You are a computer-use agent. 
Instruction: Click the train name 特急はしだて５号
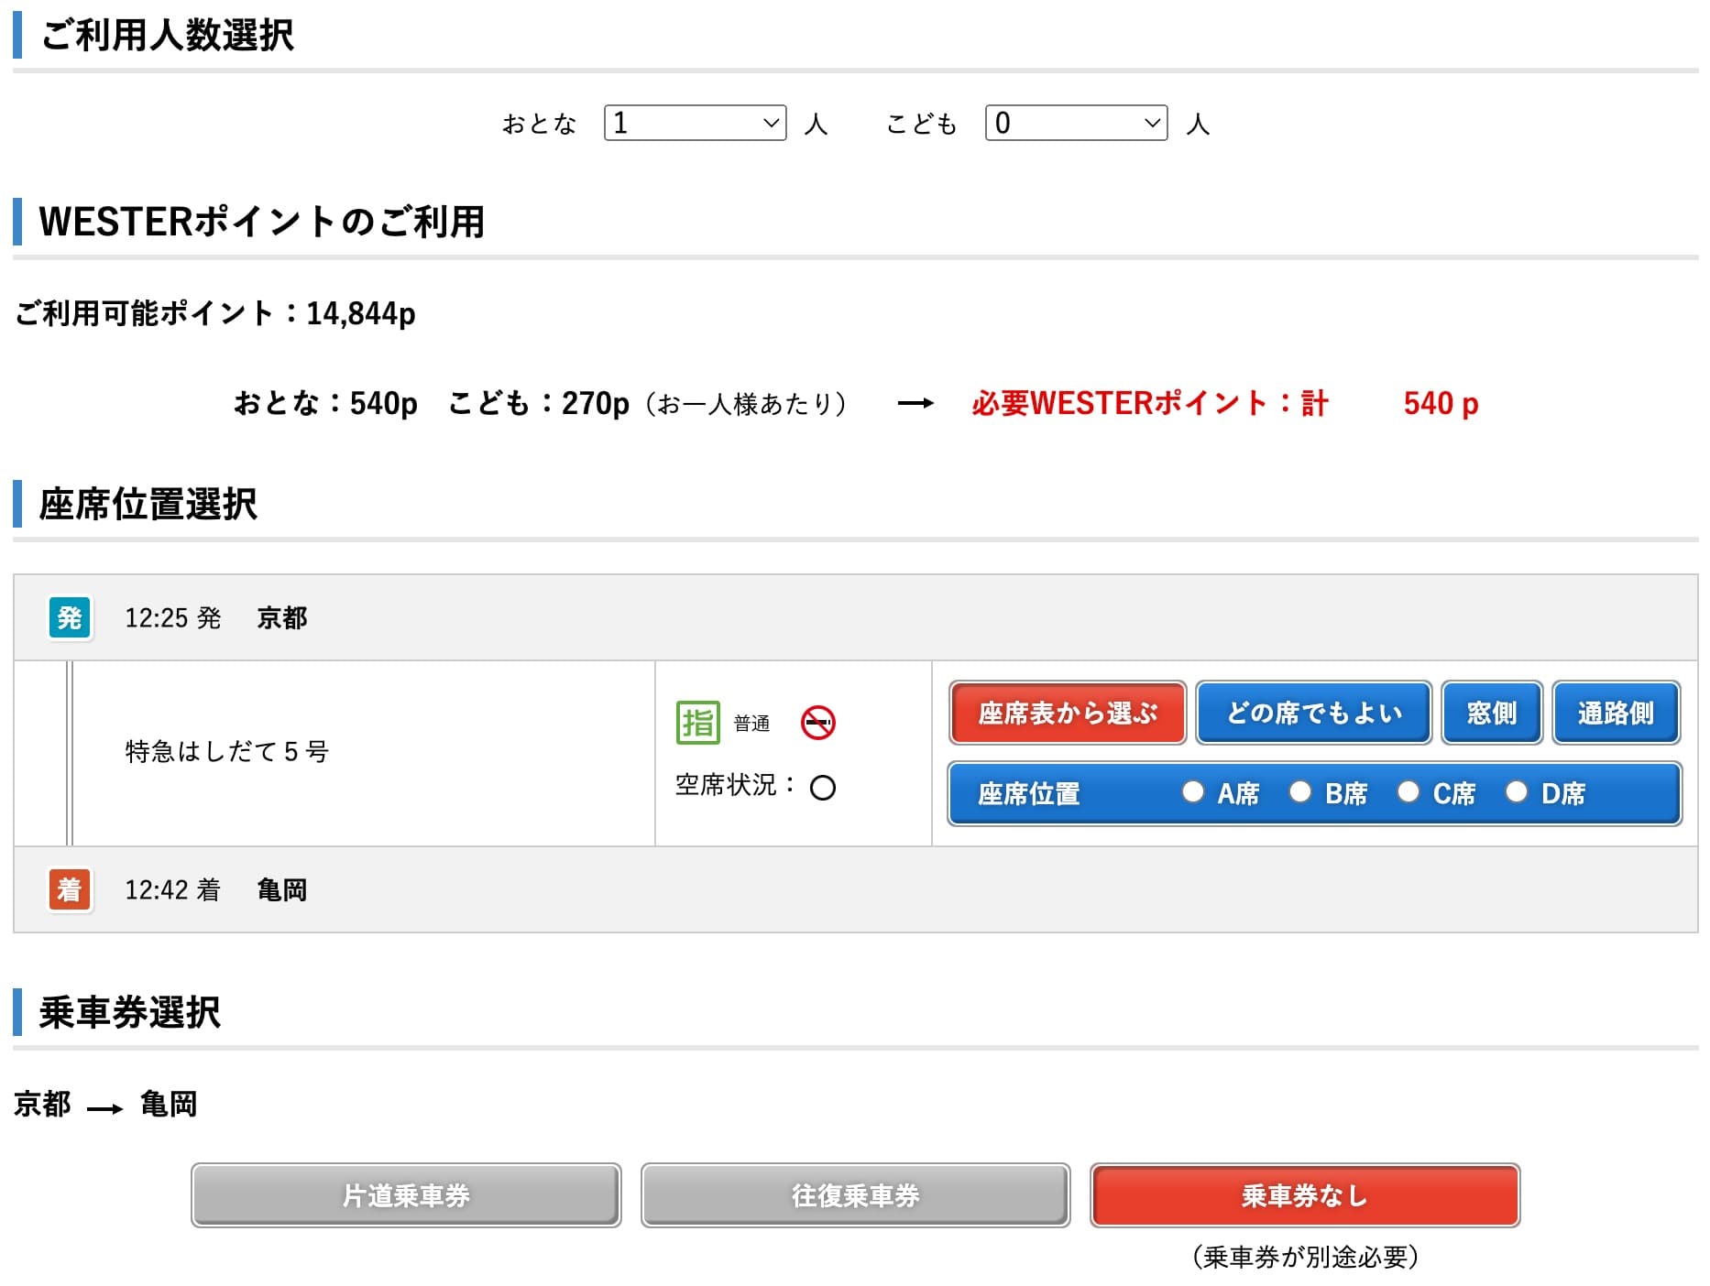coord(227,752)
